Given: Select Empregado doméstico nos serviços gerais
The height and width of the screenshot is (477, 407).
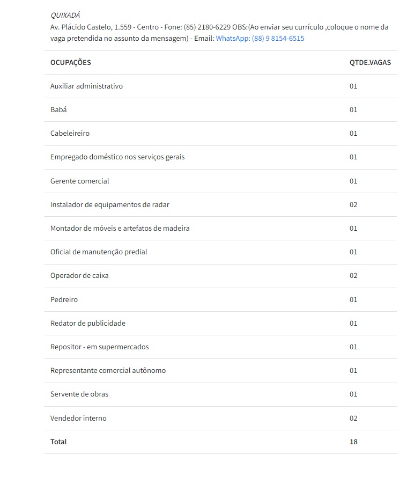Looking at the screenshot, I should pos(117,157).
